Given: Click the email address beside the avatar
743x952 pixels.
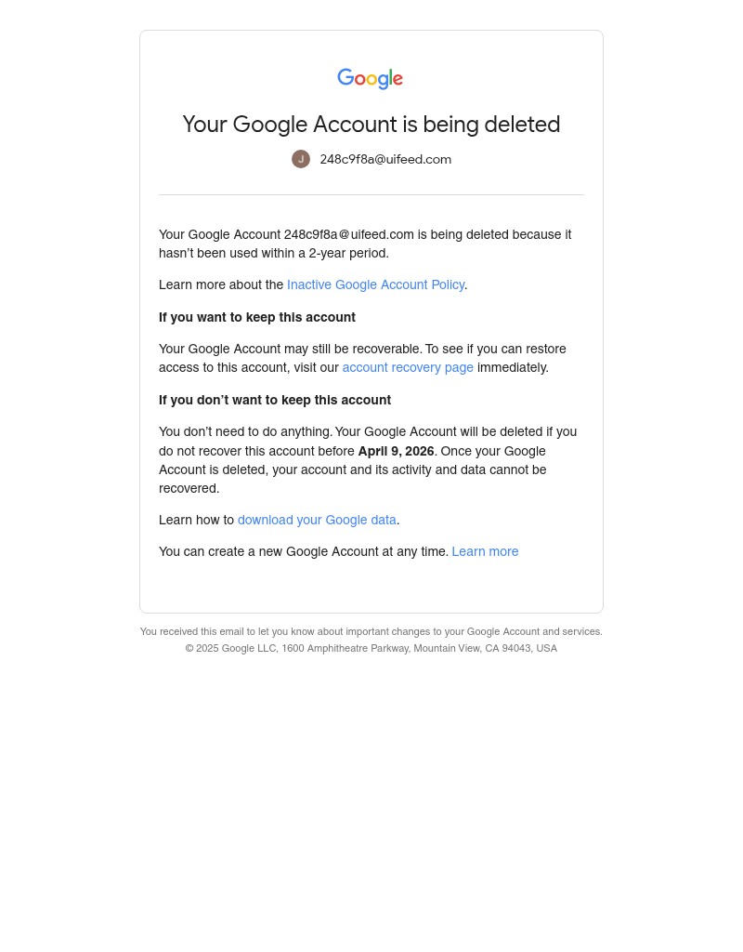Looking at the screenshot, I should pyautogui.click(x=385, y=160).
